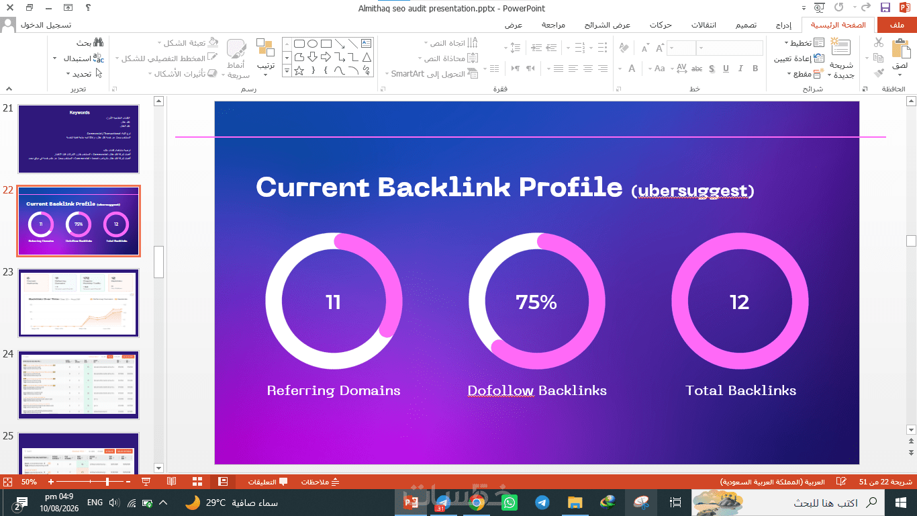Switch to the Animations (حركات) tab
This screenshot has height=516, width=917.
pyautogui.click(x=661, y=25)
